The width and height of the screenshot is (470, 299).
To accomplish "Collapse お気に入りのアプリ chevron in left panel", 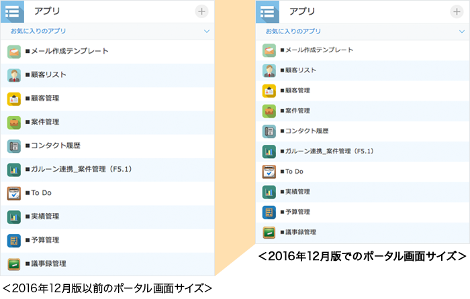I will point(206,32).
